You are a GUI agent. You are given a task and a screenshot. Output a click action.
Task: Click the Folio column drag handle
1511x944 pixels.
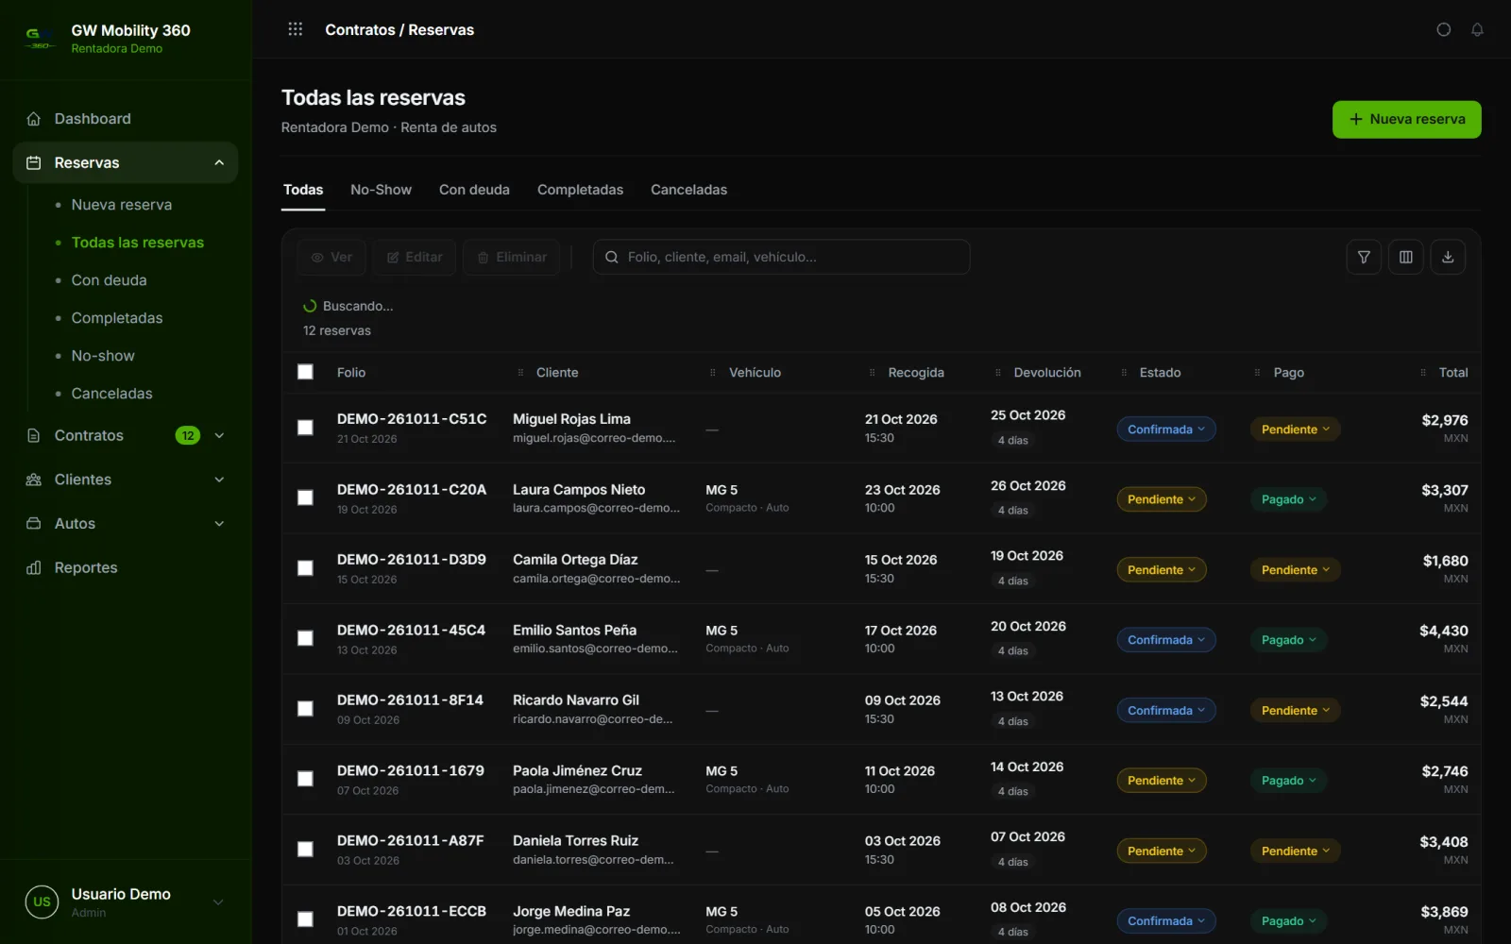click(520, 373)
